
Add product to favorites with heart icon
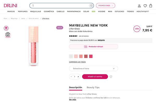tap(111, 77)
